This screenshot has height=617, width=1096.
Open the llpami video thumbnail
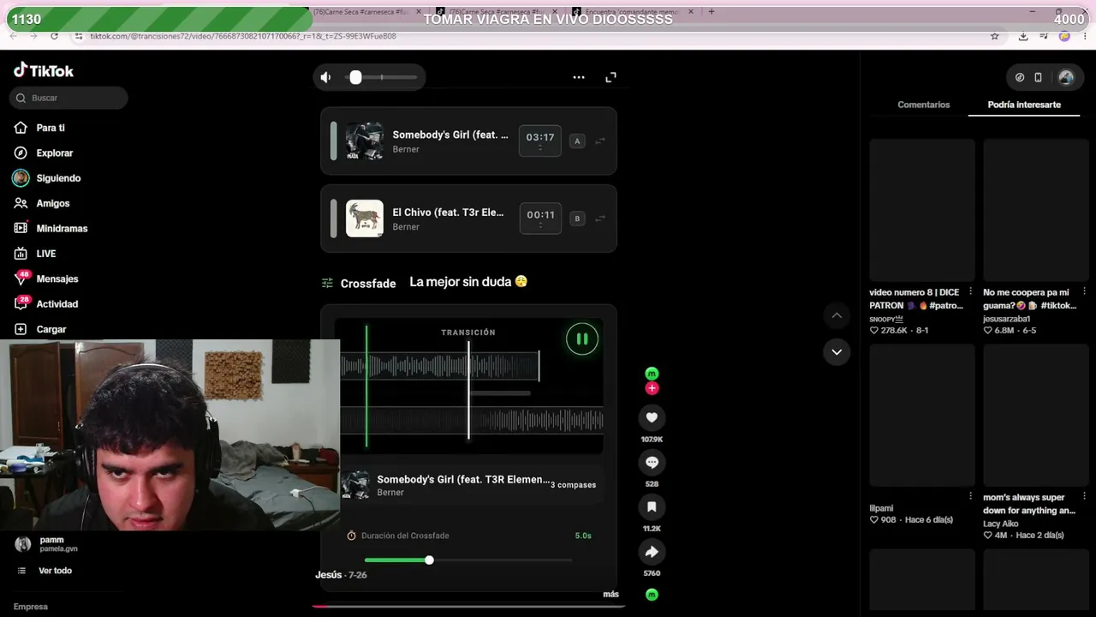[922, 415]
